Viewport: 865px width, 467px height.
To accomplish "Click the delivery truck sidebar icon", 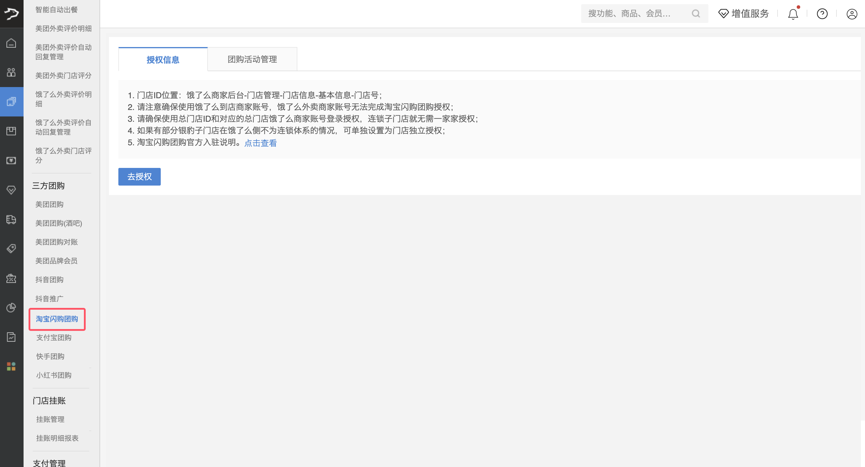I will (x=11, y=219).
